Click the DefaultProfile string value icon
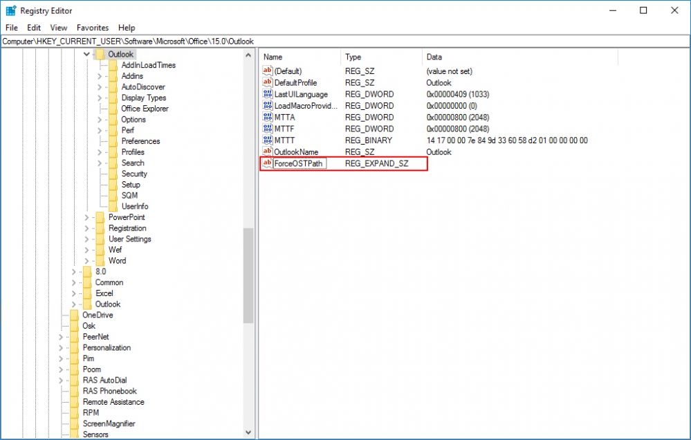The width and height of the screenshot is (691, 440). (268, 83)
